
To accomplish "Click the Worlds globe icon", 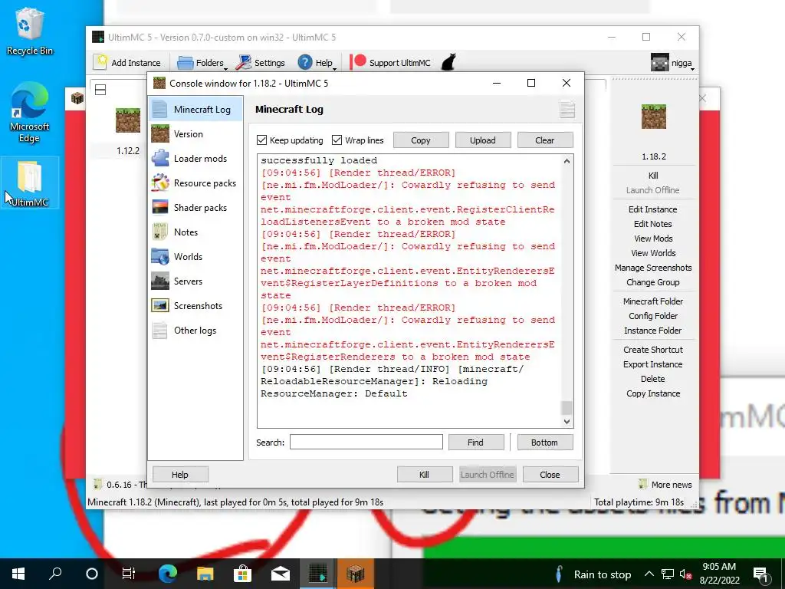I will (x=160, y=256).
